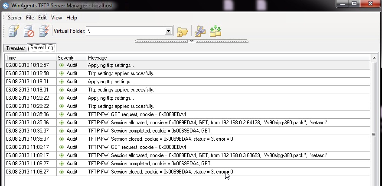Viewport: 382px width, 186px height.
Task: Click the start server toolbar icon
Action: coord(13,31)
